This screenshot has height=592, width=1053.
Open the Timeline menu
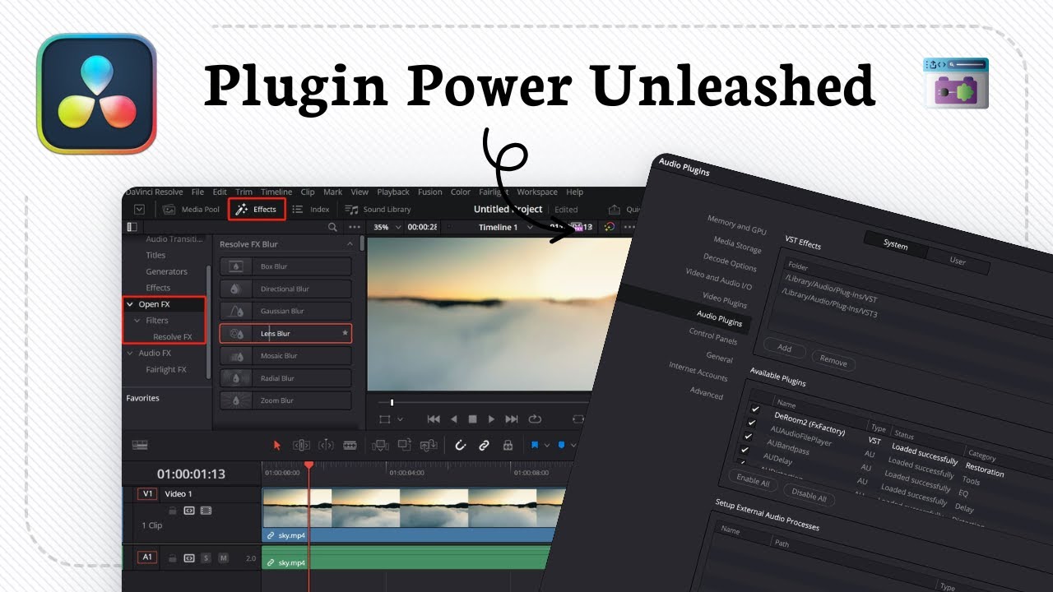276,192
